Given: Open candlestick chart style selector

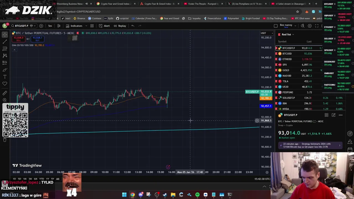Looking at the screenshot, I should click(59, 26).
